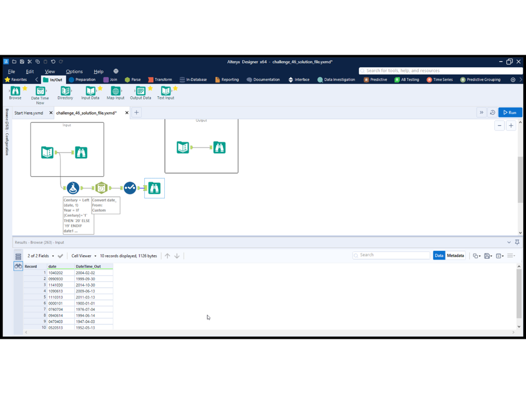Image resolution: width=526 pixels, height=394 pixels.
Task: Select the DateTime tool on the canvas
Action: [101, 188]
